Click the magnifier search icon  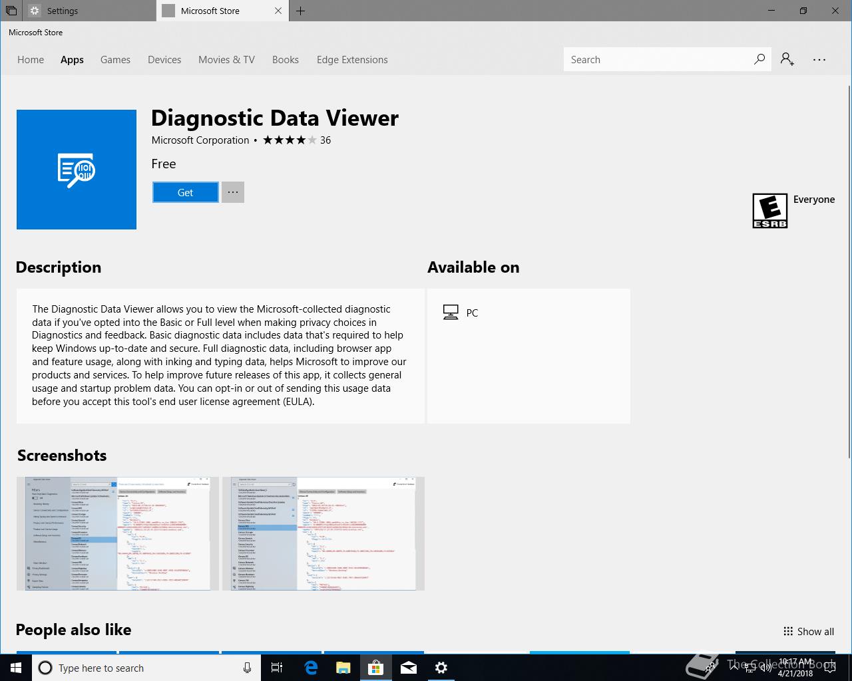coord(759,59)
